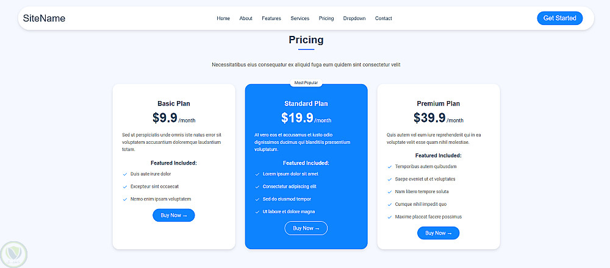Click Buy Now on the Basic Plan
This screenshot has width=610, height=268.
[174, 215]
